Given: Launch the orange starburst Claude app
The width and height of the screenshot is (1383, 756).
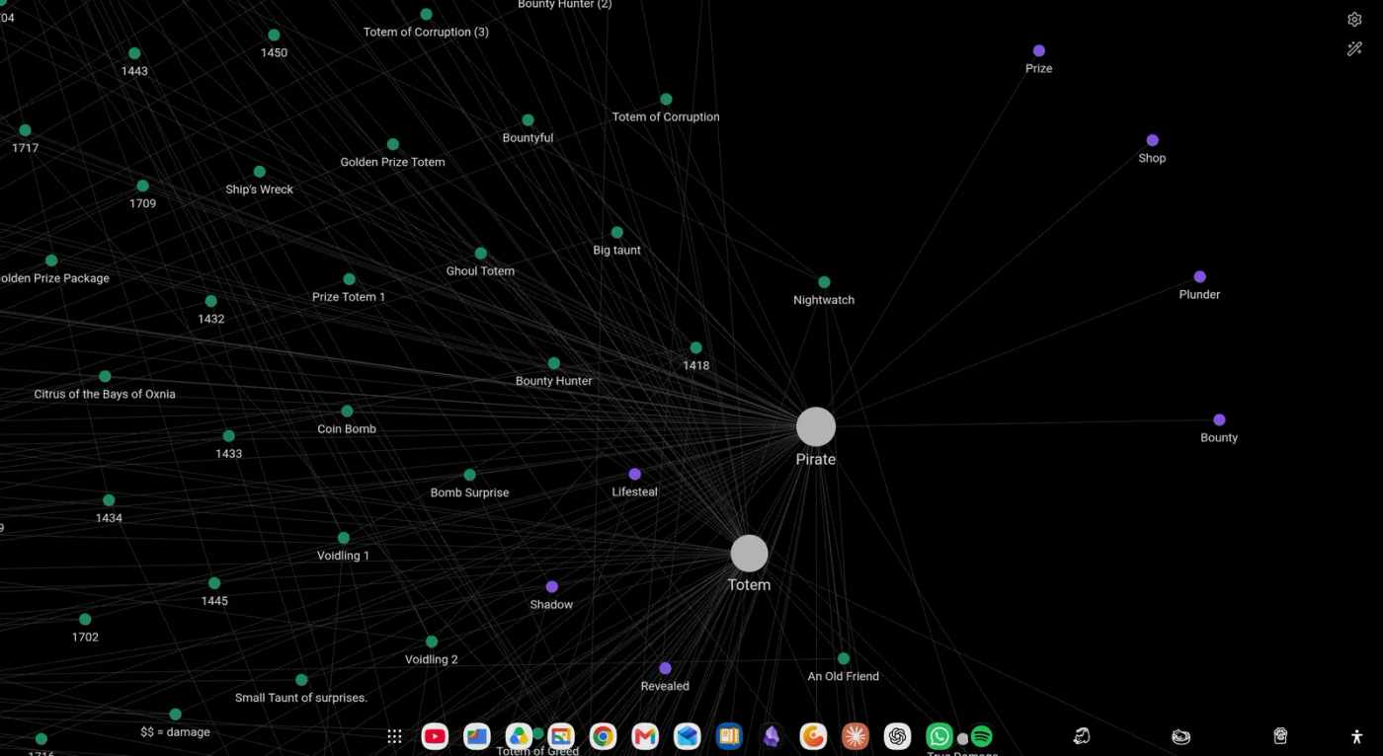Looking at the screenshot, I should [x=855, y=736].
